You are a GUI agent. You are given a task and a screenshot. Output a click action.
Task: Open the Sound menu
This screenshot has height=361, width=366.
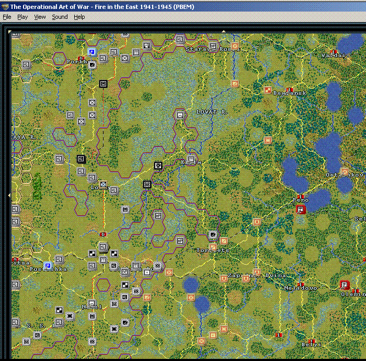60,17
